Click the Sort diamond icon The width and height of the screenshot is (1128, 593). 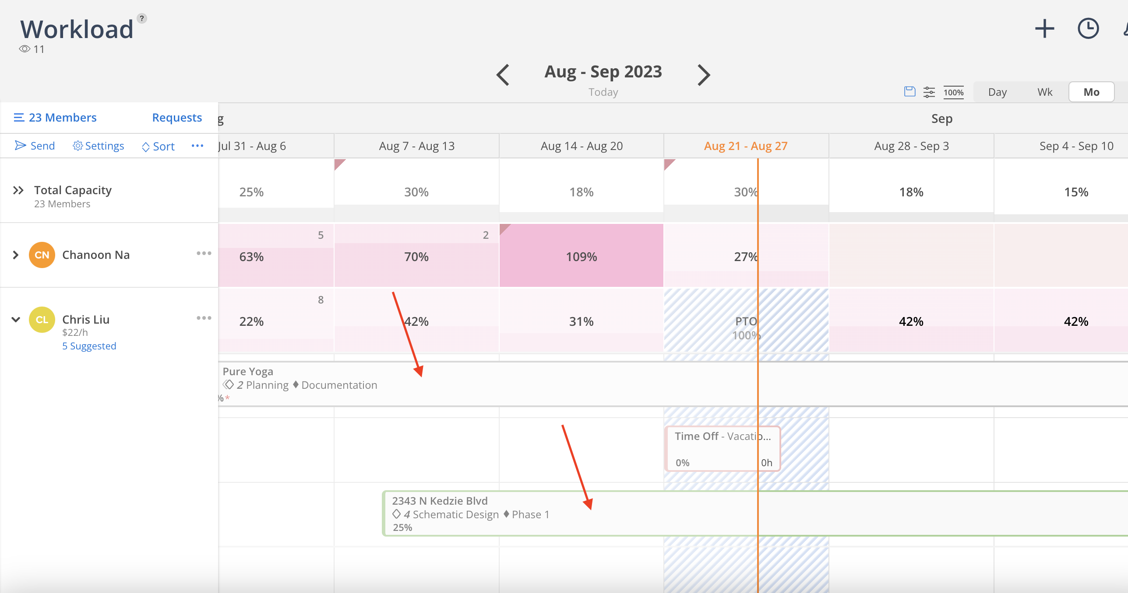(146, 147)
